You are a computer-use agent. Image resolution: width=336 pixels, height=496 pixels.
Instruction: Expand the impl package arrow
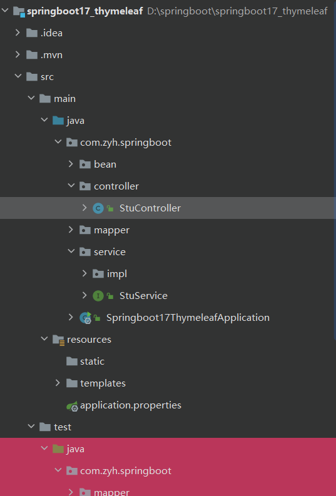click(84, 273)
